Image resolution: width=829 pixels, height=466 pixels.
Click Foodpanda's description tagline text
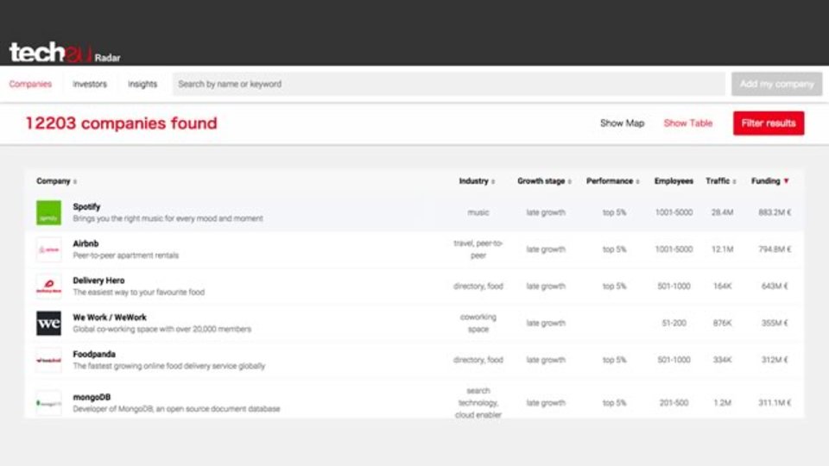(168, 366)
